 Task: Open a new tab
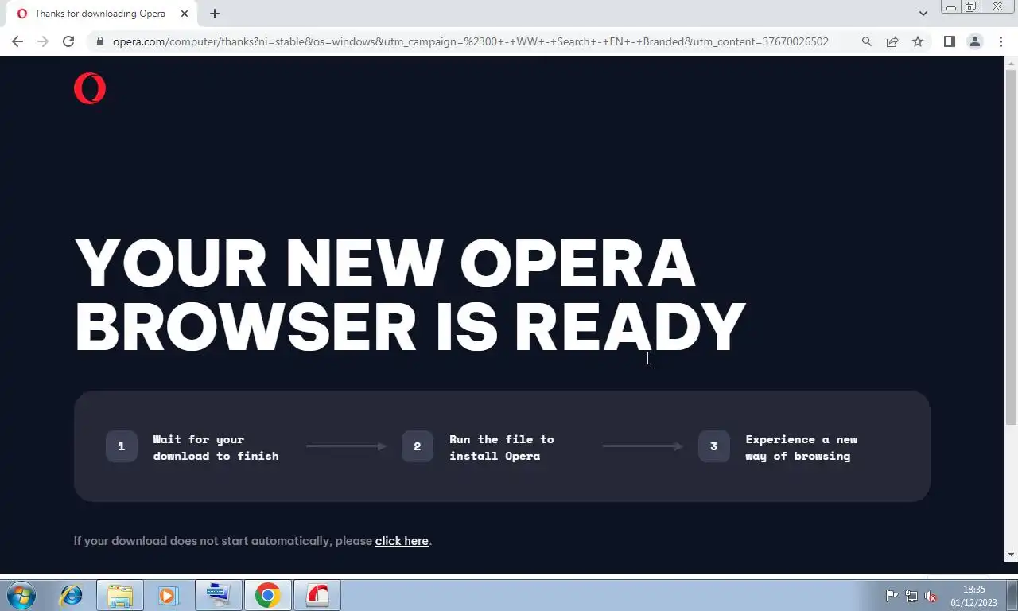point(215,14)
